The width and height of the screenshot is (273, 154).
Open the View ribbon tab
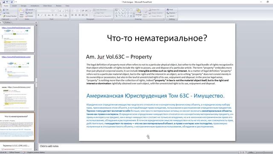[x=67, y=6]
